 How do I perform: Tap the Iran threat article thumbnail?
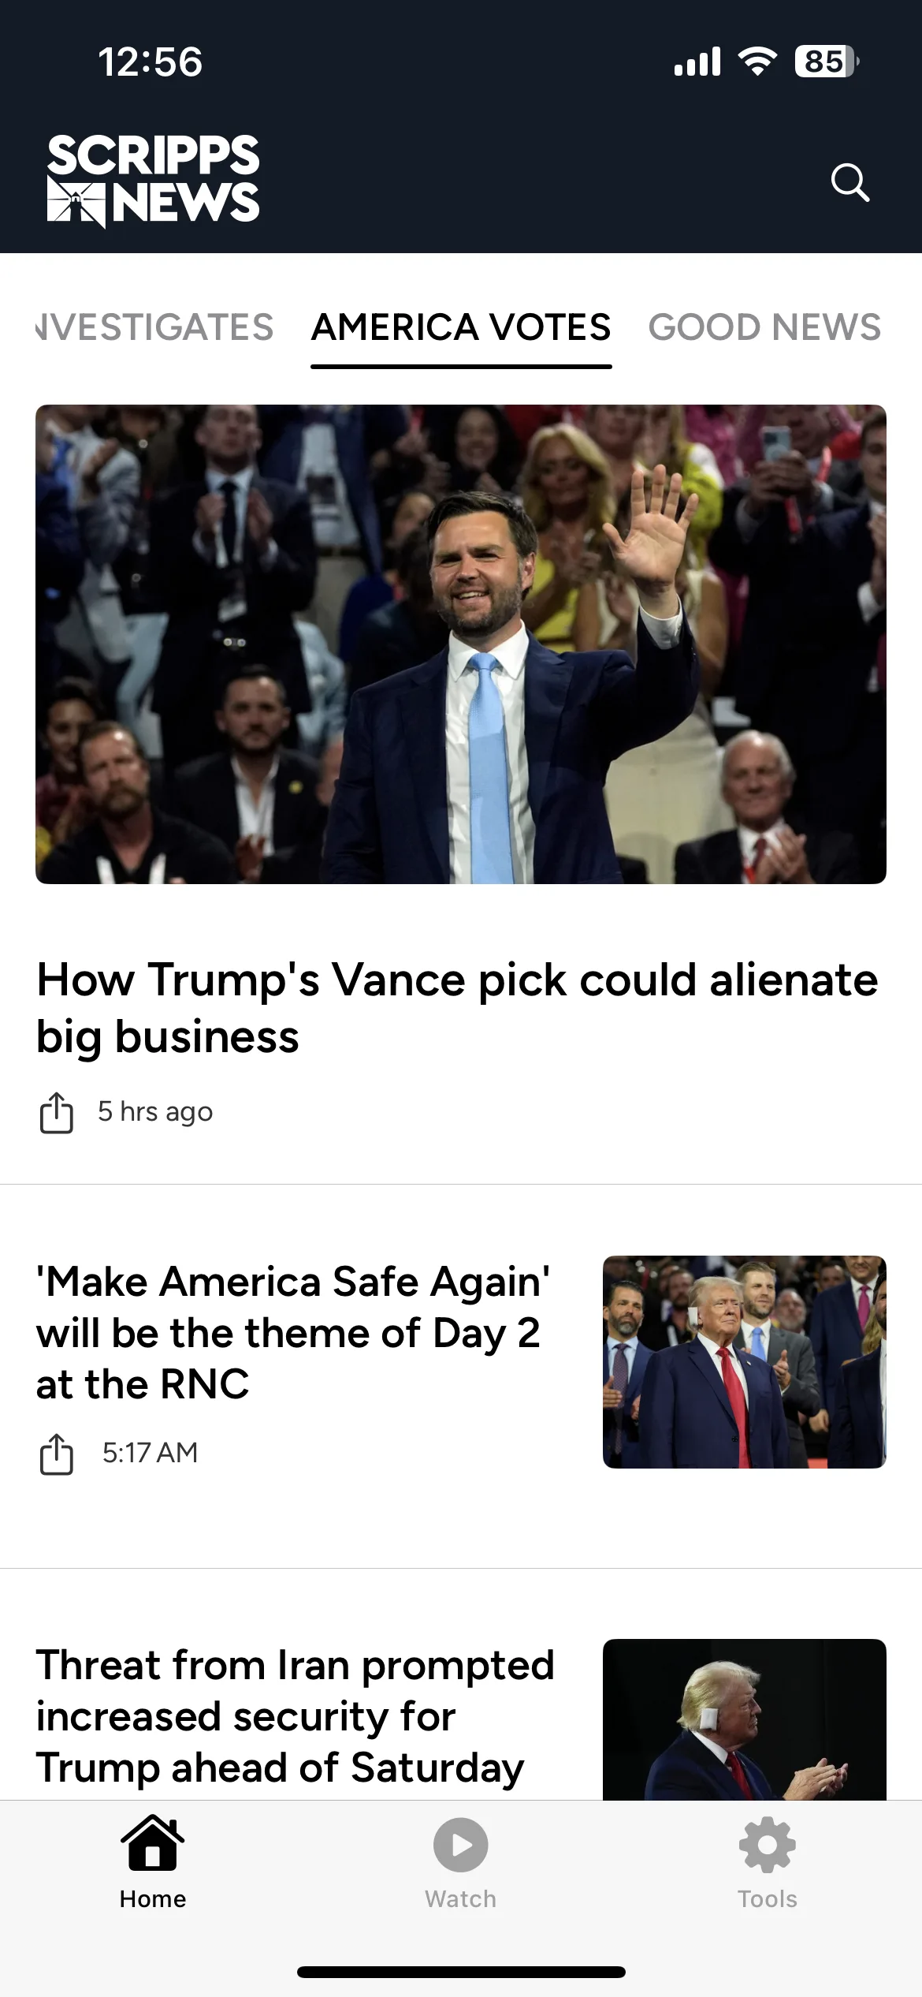(x=744, y=1719)
